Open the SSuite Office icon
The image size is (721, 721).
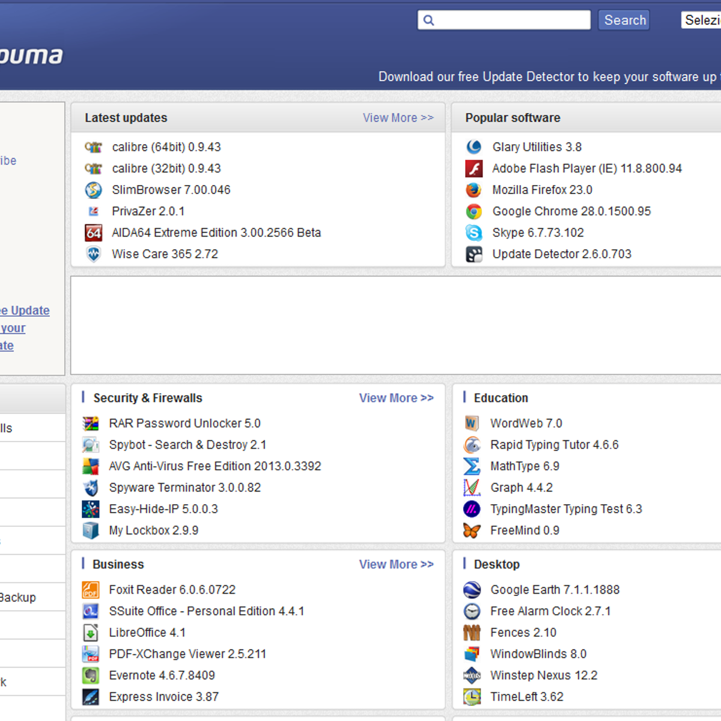coord(90,611)
